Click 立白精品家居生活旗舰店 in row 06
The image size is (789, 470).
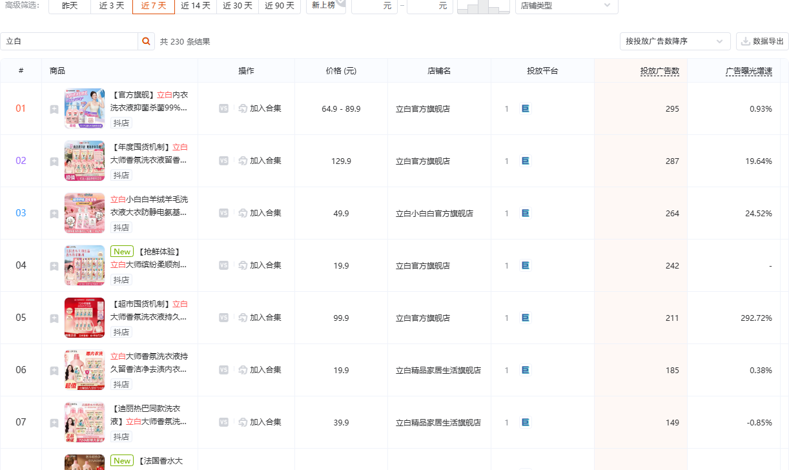pyautogui.click(x=438, y=371)
